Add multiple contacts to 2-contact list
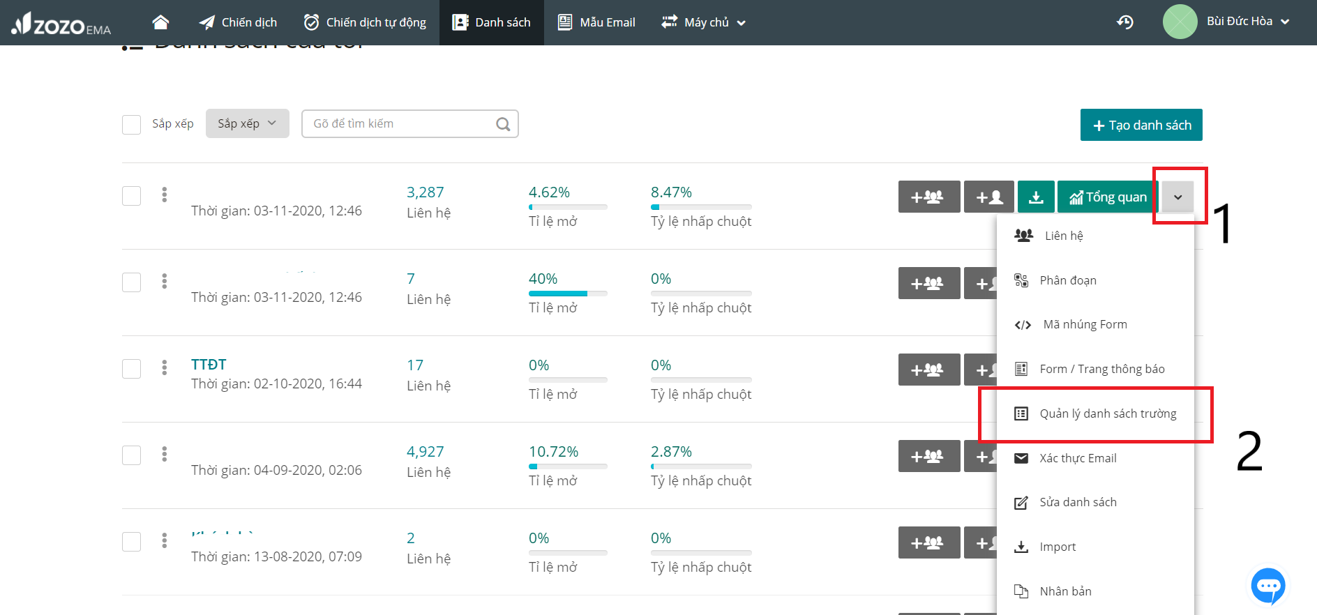 [929, 542]
